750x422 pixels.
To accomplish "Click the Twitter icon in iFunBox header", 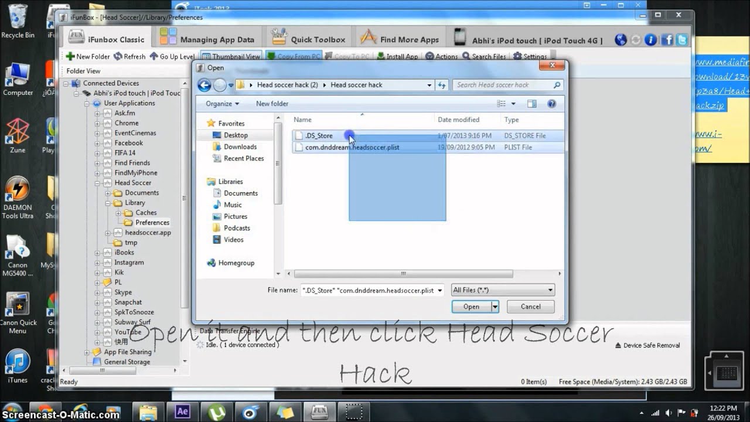I will click(682, 40).
